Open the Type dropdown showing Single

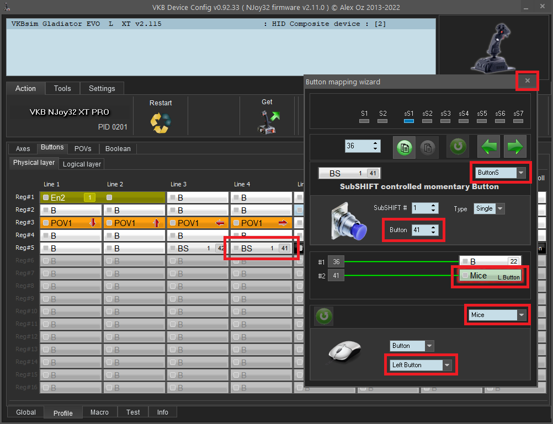[489, 208]
